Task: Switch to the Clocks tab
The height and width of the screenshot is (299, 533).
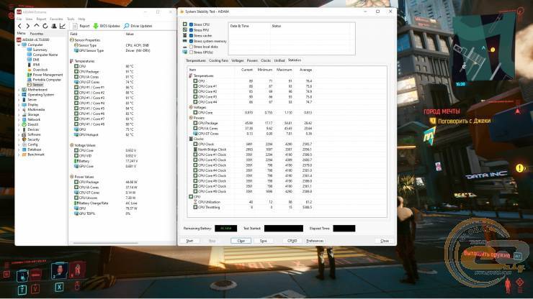Action: [266, 60]
